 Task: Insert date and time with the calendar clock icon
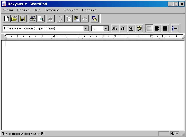[x=94, y=19]
